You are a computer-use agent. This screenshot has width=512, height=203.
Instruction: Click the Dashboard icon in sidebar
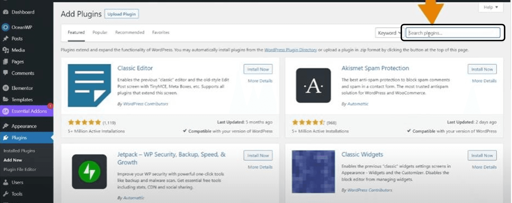5,12
